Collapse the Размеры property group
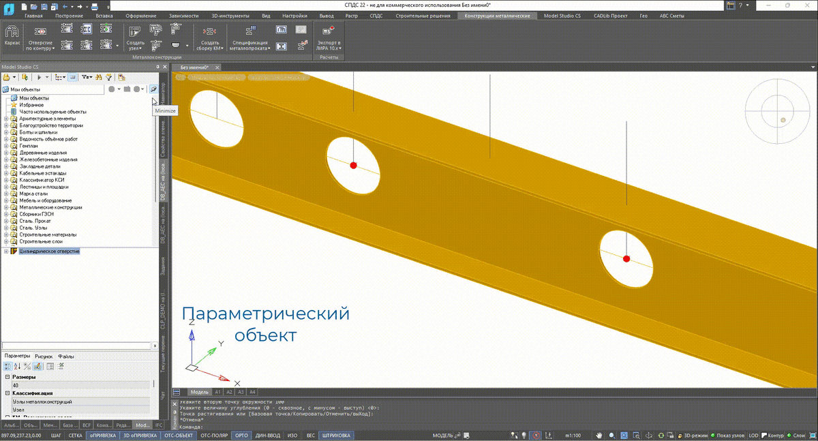This screenshot has width=818, height=441. point(7,377)
